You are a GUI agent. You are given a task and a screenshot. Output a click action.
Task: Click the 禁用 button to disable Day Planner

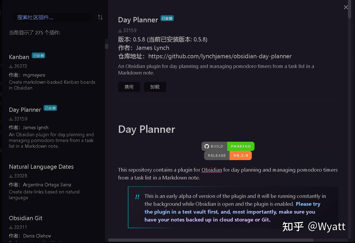pos(129,87)
